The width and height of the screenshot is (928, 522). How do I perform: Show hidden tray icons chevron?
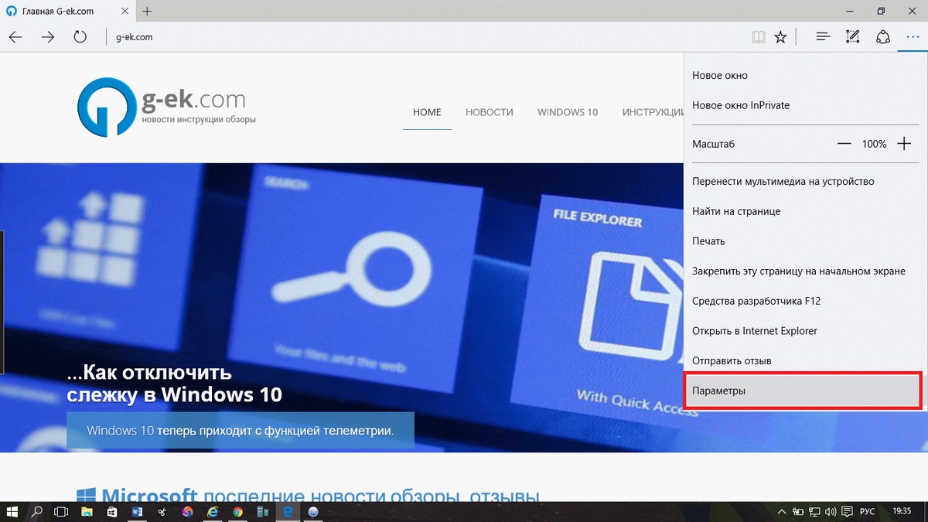point(780,512)
